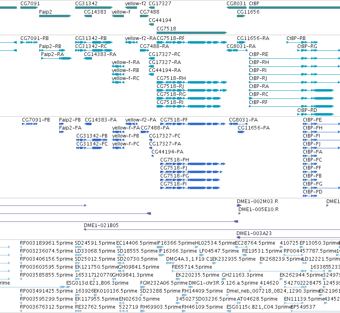Select the Paip2 gene label
The height and width of the screenshot is (313, 340).
point(46,12)
